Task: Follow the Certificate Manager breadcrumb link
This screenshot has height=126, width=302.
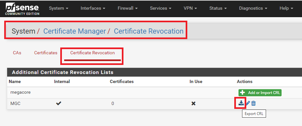Action: point(75,31)
